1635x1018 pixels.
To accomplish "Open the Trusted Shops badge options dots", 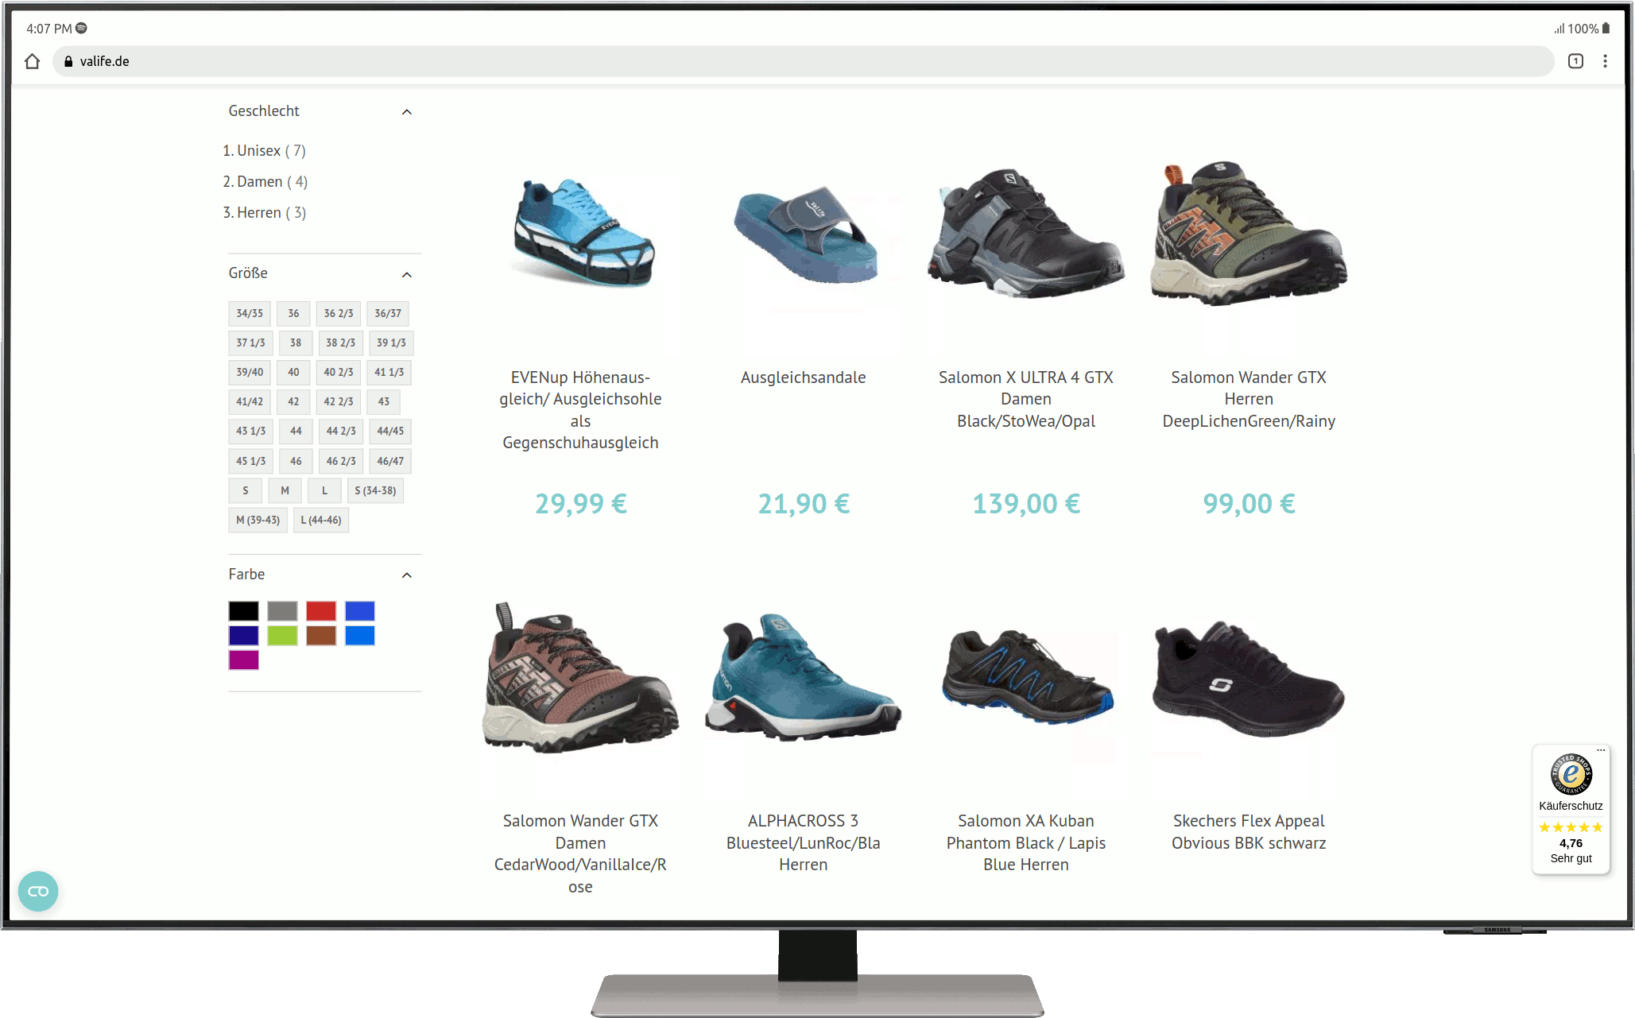I will click(x=1601, y=749).
